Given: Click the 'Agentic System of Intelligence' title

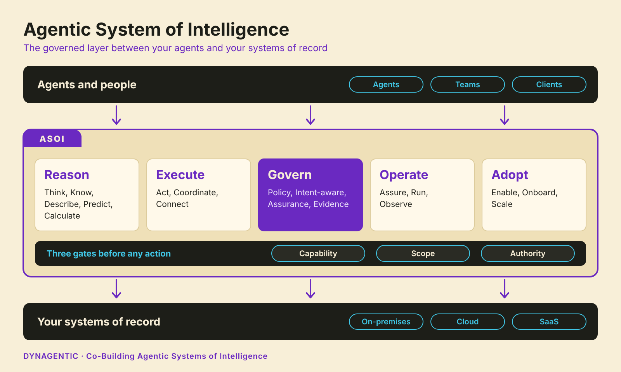Looking at the screenshot, I should (x=156, y=30).
